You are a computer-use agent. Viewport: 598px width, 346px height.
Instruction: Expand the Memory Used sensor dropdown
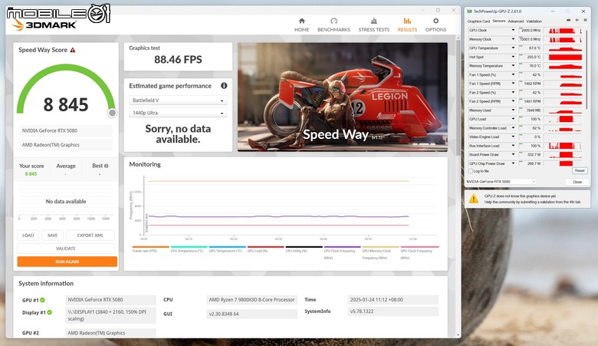pyautogui.click(x=513, y=110)
